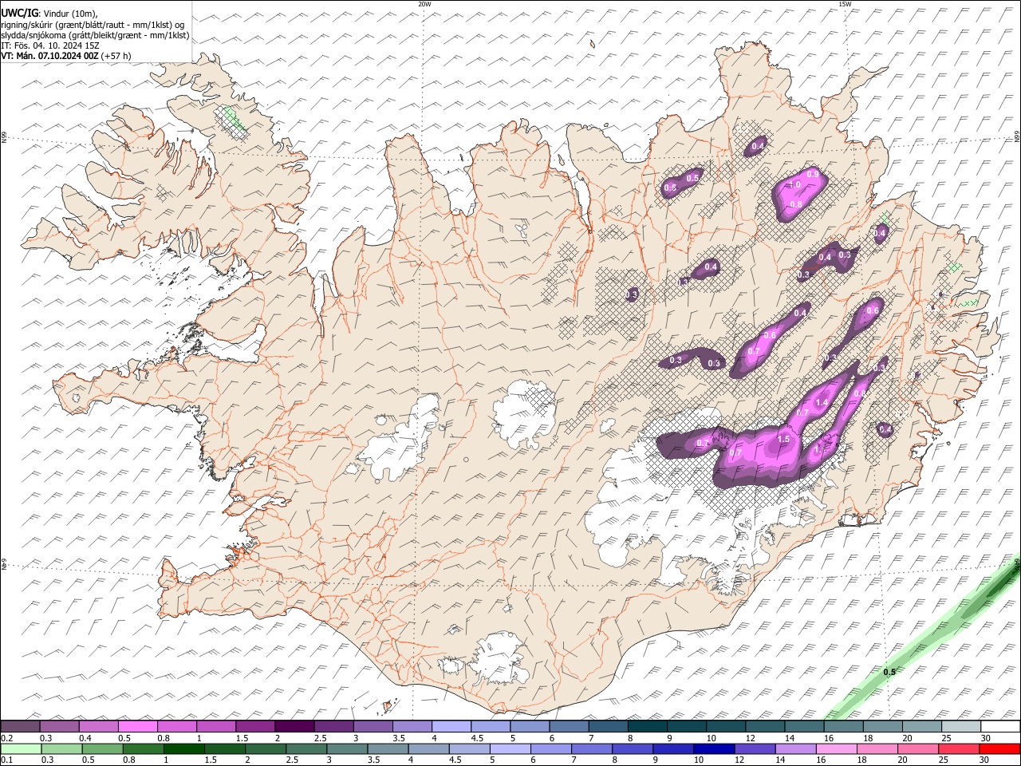Click the palest green 0.1 swatch in lower legend row
The width and height of the screenshot is (1021, 766).
click(22, 748)
